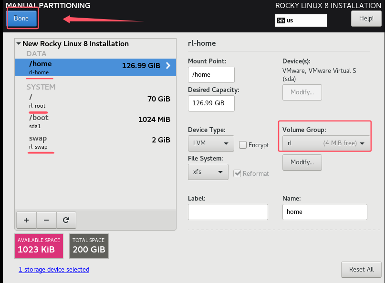Click the AVAILABLE SPACE 1023 KiB box
The width and height of the screenshot is (385, 283).
pyautogui.click(x=39, y=246)
